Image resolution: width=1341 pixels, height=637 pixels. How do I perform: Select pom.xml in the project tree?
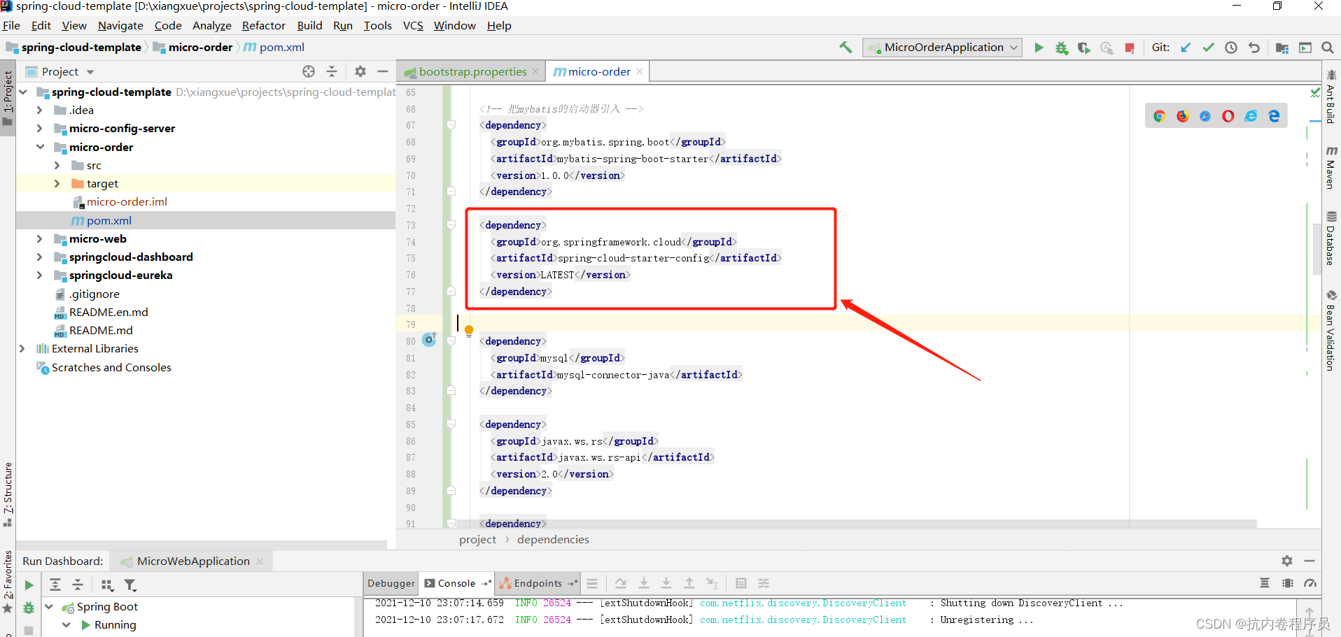click(108, 220)
